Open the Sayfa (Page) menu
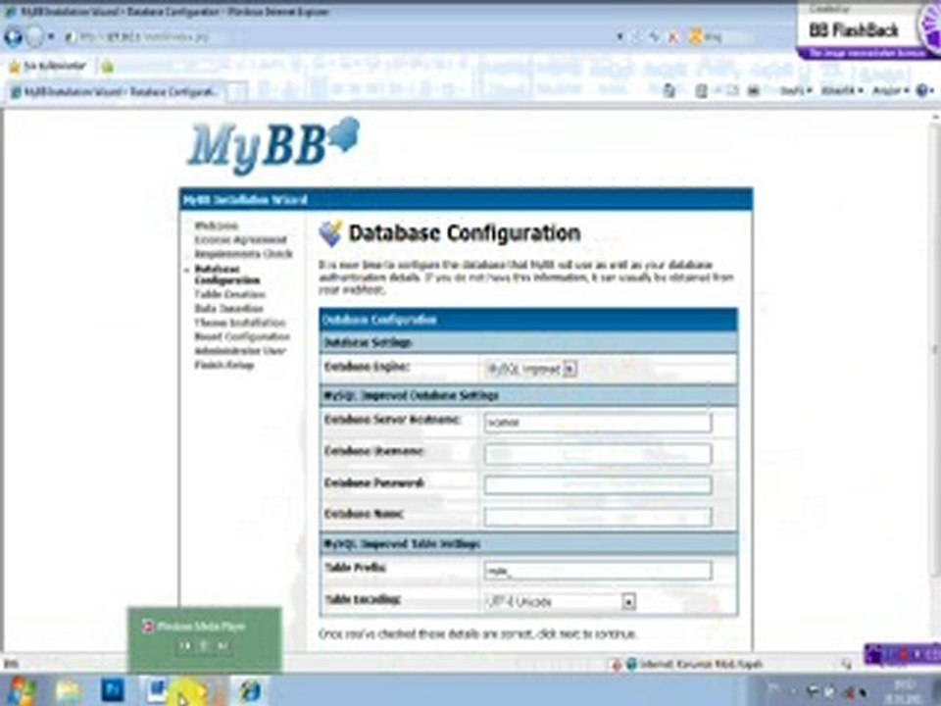The height and width of the screenshot is (706, 941). coord(796,91)
